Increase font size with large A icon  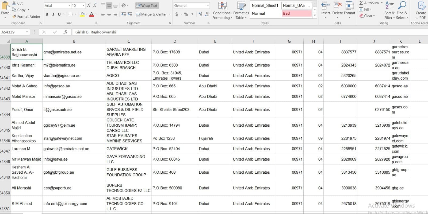point(89,6)
